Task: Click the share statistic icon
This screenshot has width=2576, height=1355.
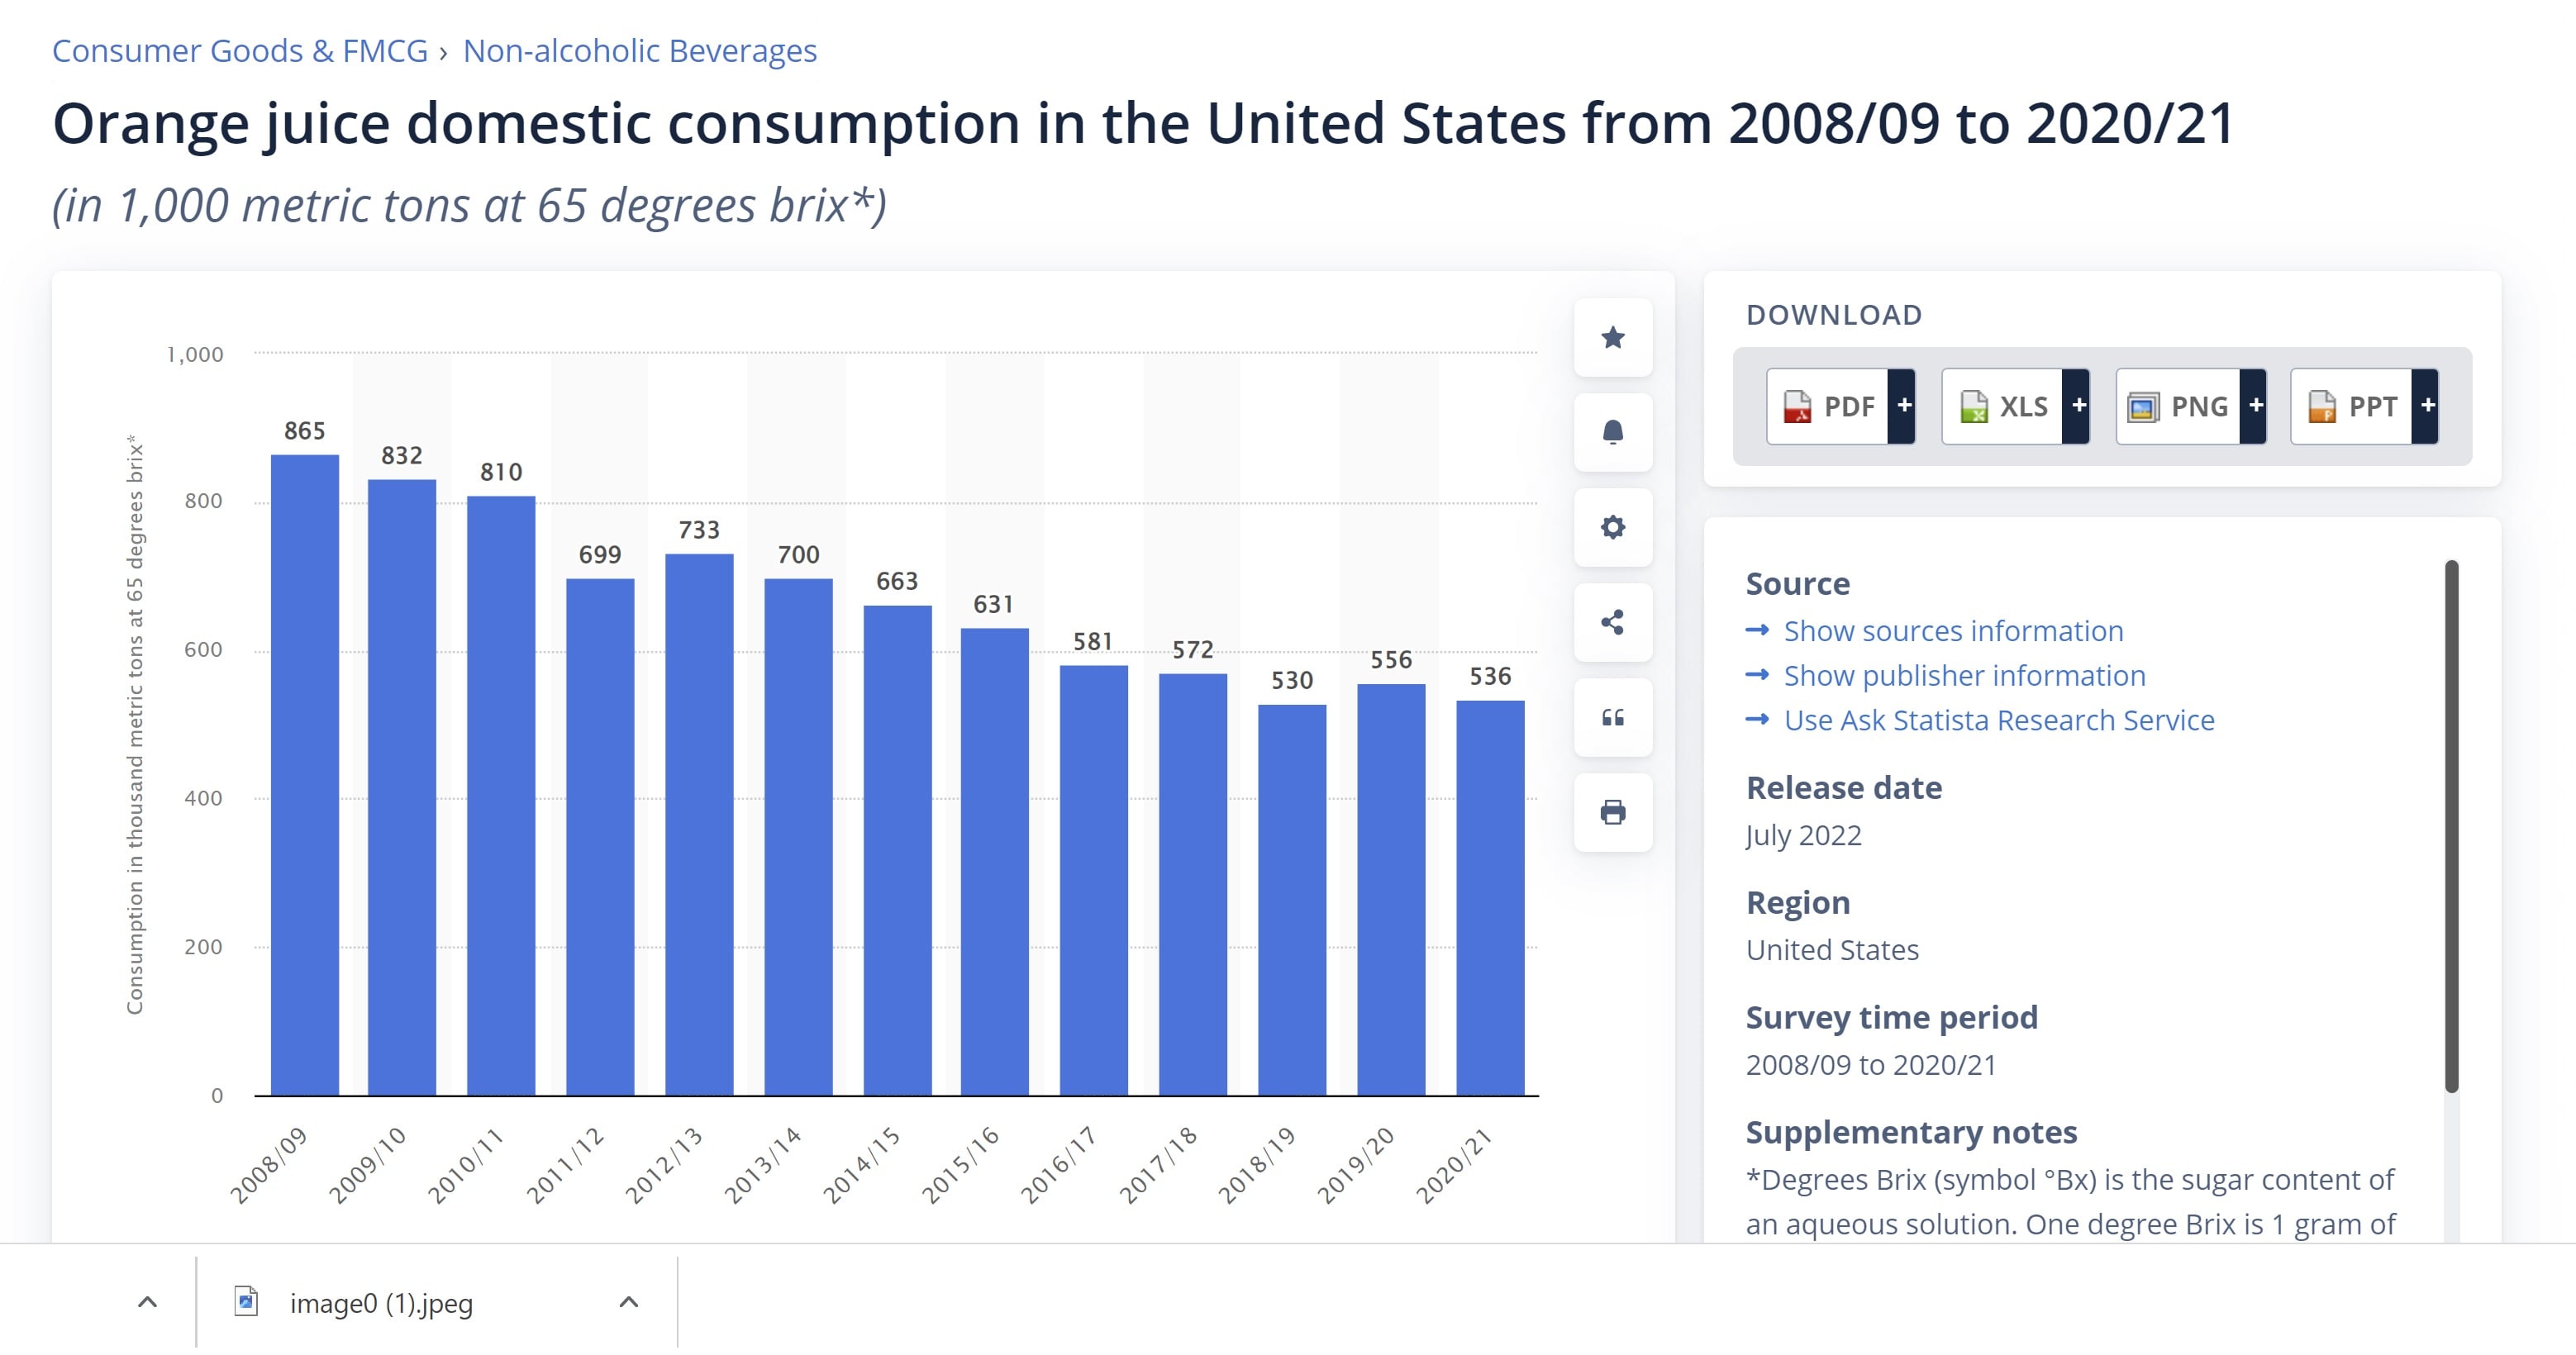Action: 1612,622
